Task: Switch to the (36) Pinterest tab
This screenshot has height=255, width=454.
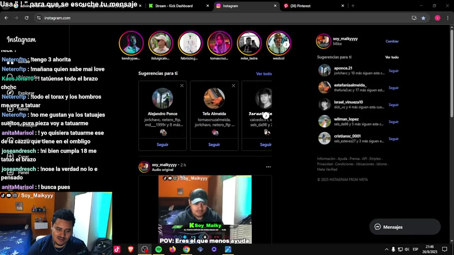Action: (x=314, y=6)
